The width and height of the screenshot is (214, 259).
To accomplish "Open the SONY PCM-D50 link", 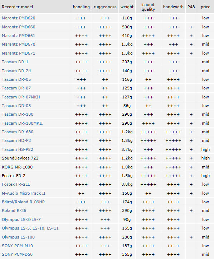I will pyautogui.click(x=17, y=254).
